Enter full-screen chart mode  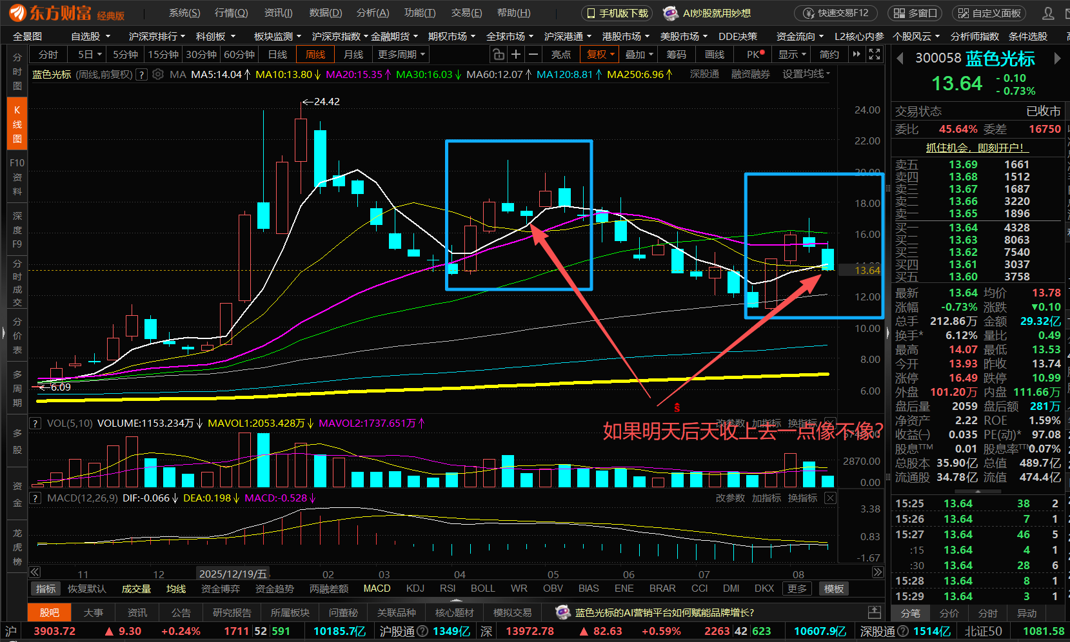click(875, 55)
